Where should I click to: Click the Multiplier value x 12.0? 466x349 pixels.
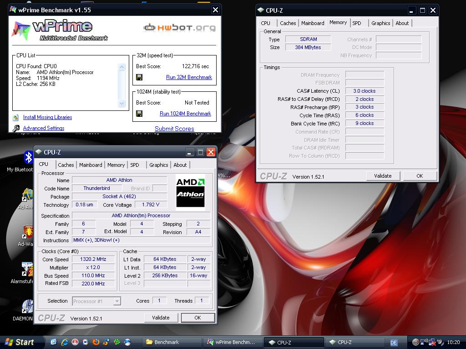point(93,267)
